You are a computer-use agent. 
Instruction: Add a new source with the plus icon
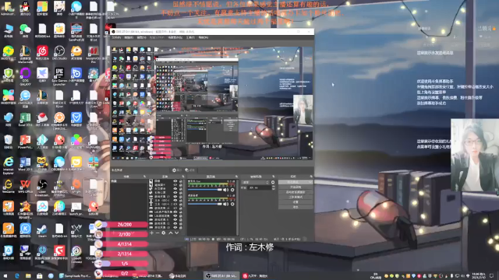pos(151,233)
